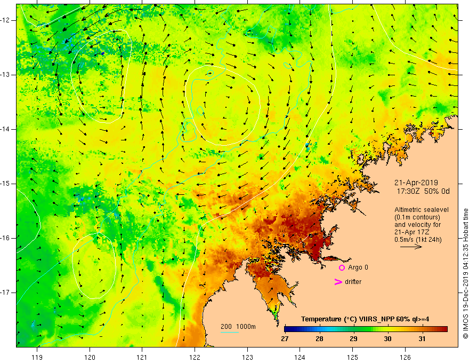The height and width of the screenshot is (363, 469).
Task: Click the dark red end of the color bar
Action: click(x=444, y=329)
